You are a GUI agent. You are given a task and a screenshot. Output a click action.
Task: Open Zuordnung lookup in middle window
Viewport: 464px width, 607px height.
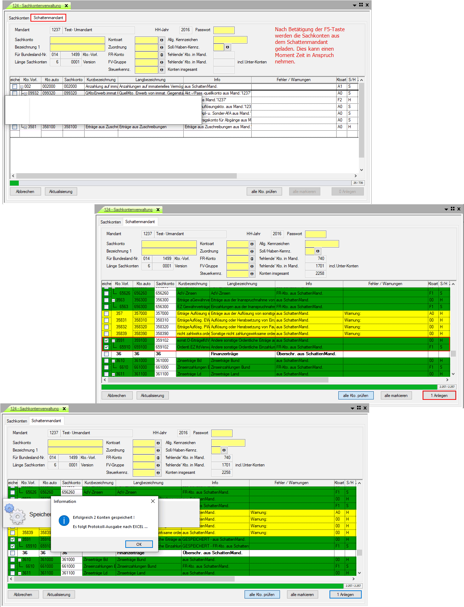[252, 251]
